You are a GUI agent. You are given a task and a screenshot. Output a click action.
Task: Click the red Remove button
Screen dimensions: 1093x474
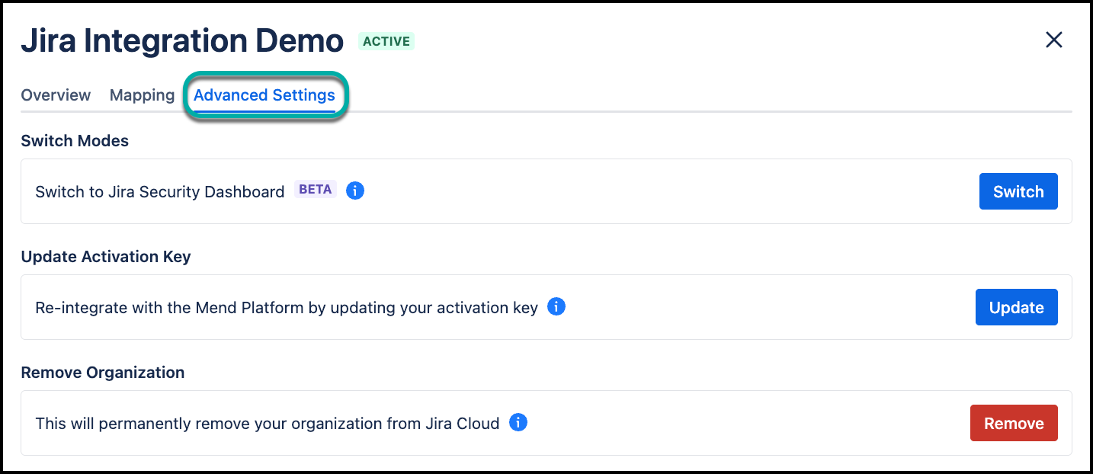pyautogui.click(x=1014, y=423)
